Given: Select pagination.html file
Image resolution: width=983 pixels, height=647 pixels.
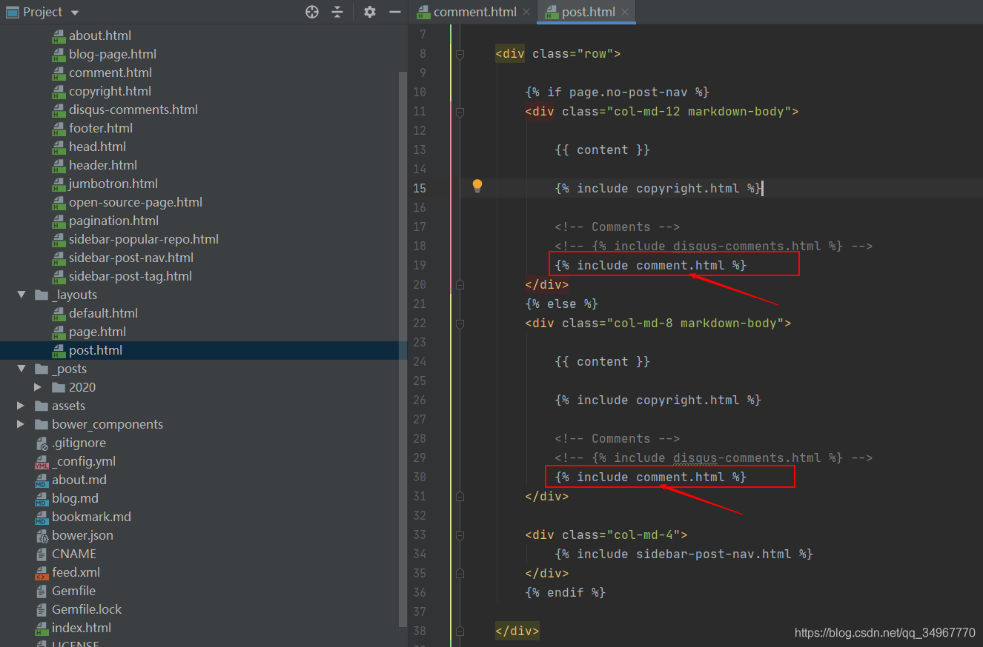Looking at the screenshot, I should (113, 221).
